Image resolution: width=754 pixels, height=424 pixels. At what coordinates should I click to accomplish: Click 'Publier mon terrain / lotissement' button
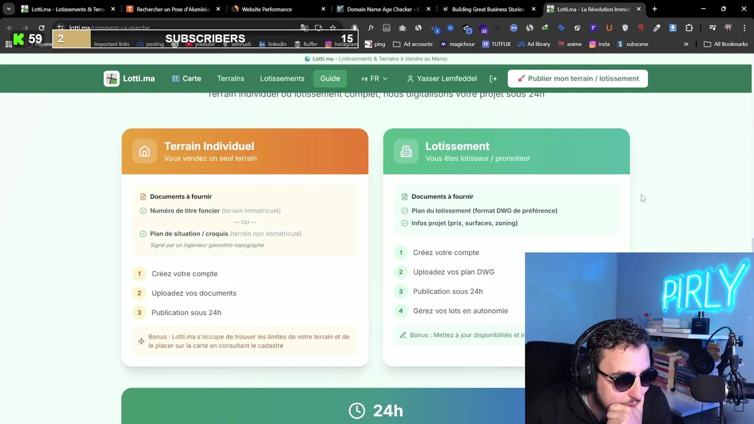tap(577, 78)
